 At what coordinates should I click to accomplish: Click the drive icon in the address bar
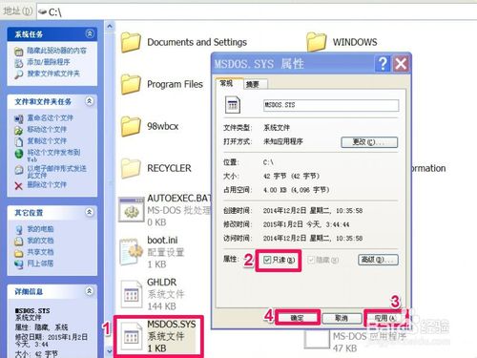coord(43,12)
